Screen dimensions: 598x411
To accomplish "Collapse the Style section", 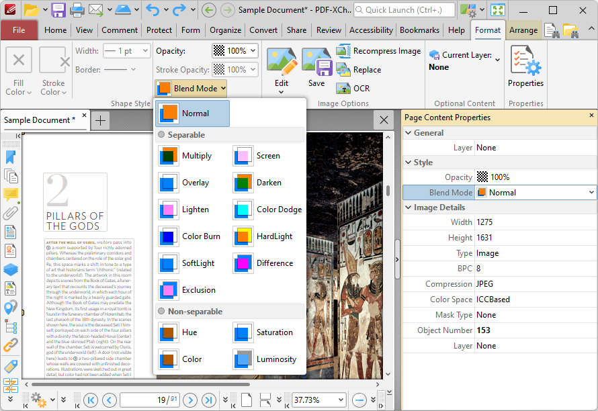I will tap(409, 163).
